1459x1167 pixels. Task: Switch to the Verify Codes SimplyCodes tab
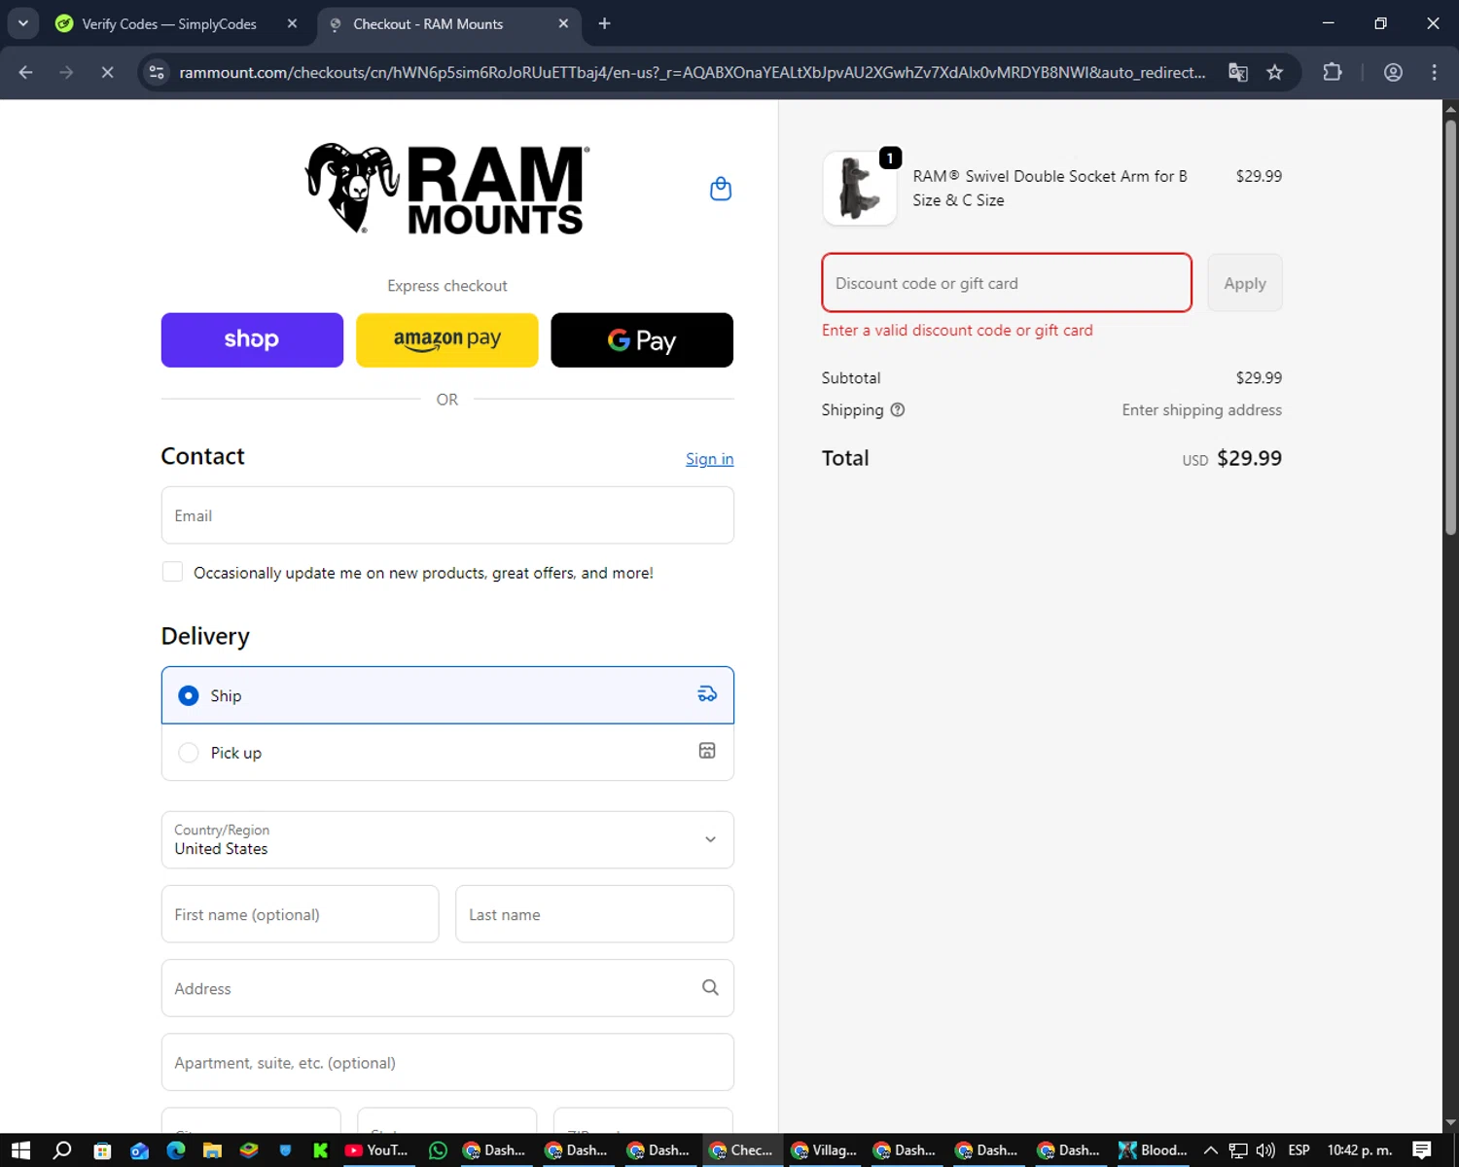point(170,23)
